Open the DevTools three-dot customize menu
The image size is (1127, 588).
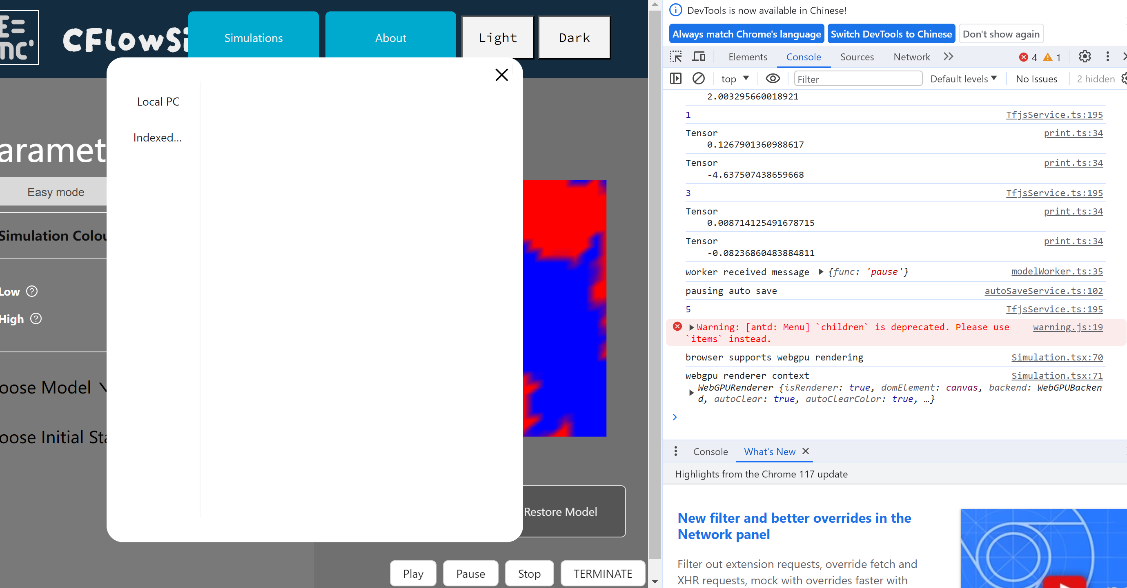[1108, 57]
